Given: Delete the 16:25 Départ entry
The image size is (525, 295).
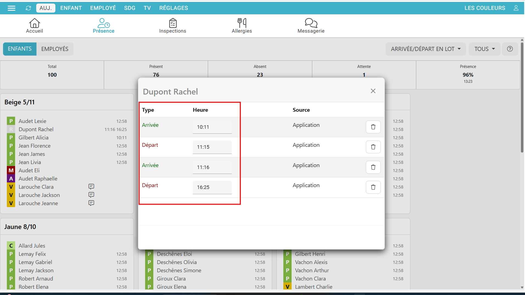Looking at the screenshot, I should pos(373,187).
